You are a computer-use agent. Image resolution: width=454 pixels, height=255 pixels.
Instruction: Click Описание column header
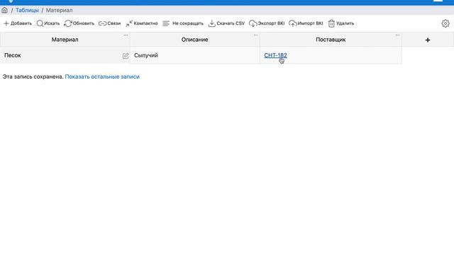pyautogui.click(x=195, y=40)
